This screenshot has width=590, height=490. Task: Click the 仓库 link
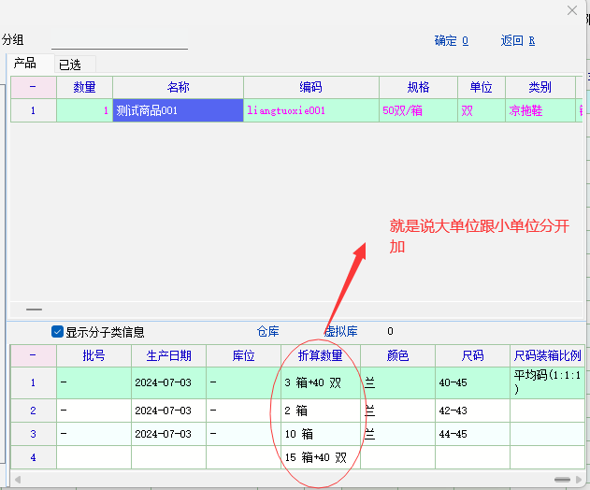[x=267, y=332]
